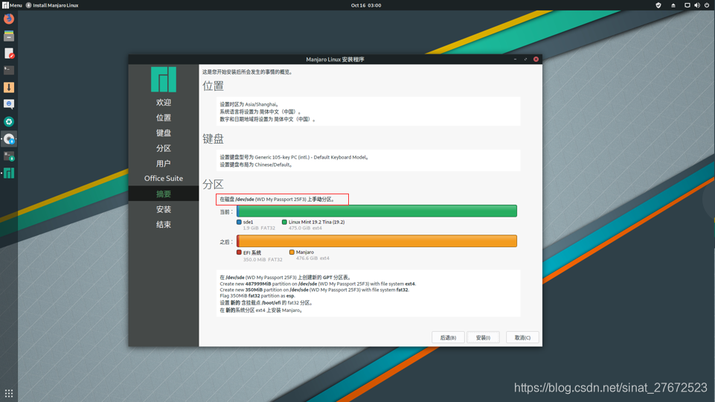This screenshot has width=715, height=402.
Task: Click the 安装(I) install button
Action: (x=483, y=338)
